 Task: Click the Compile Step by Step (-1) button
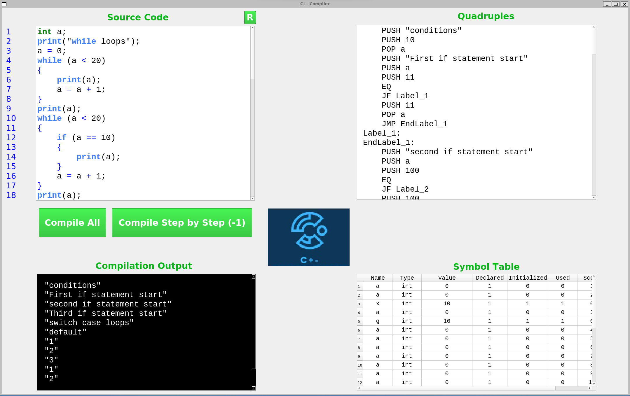click(x=182, y=222)
